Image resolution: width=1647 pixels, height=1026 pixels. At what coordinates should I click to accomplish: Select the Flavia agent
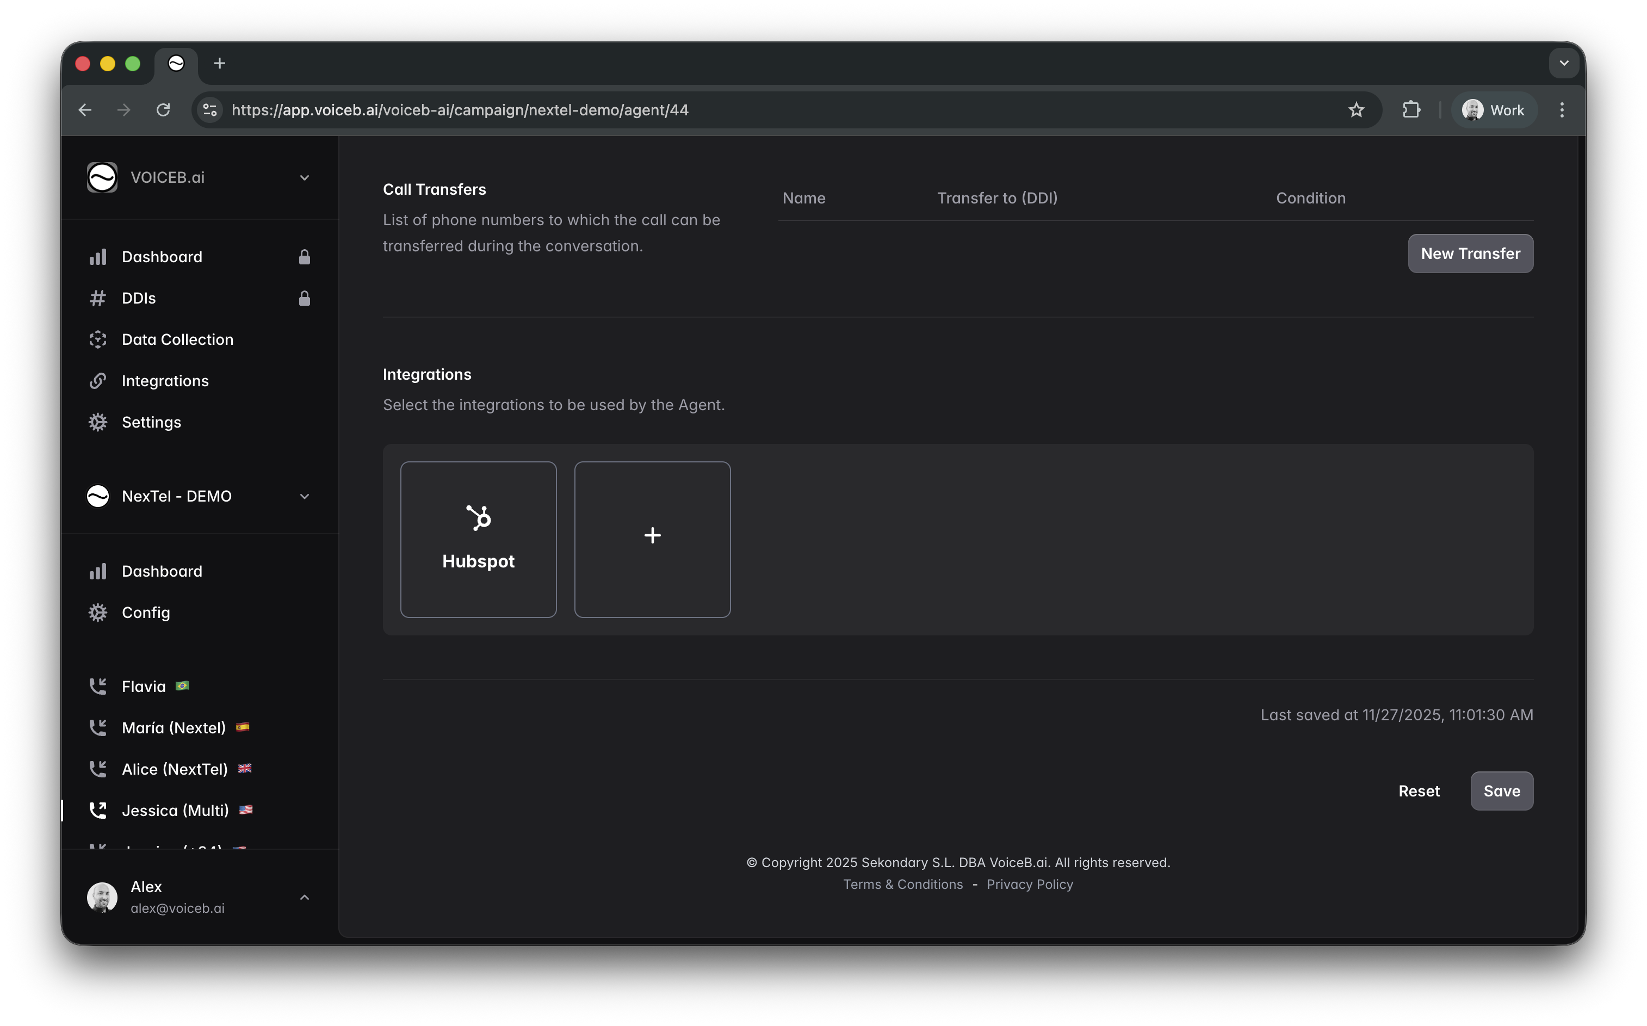(143, 686)
